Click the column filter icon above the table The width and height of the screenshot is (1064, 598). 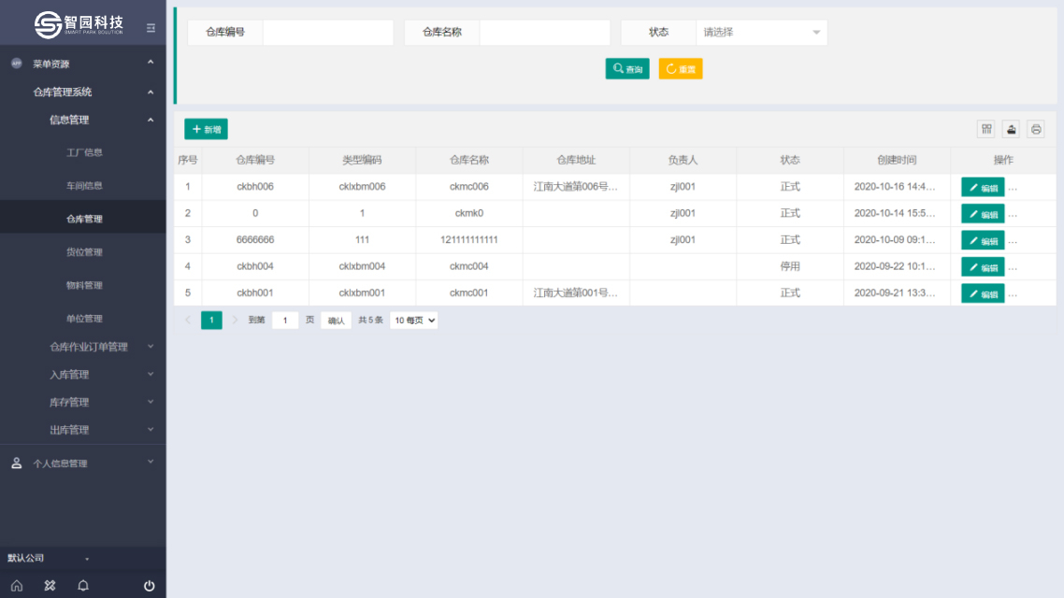click(986, 129)
